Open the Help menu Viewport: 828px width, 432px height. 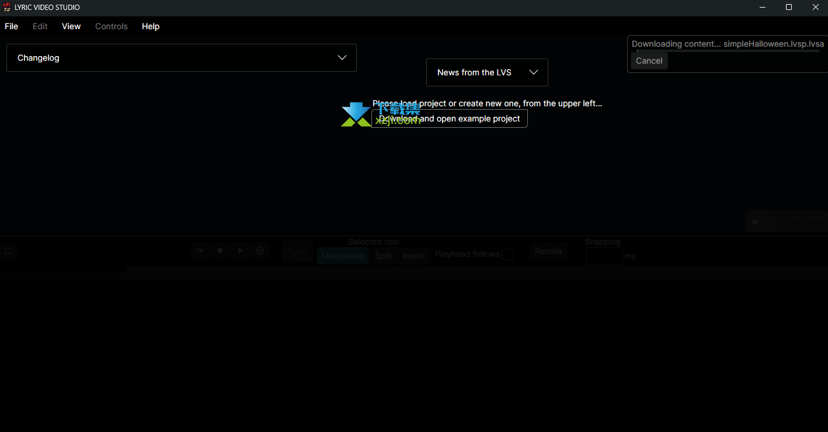coord(151,26)
